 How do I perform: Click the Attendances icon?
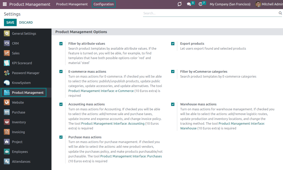tap(7, 161)
